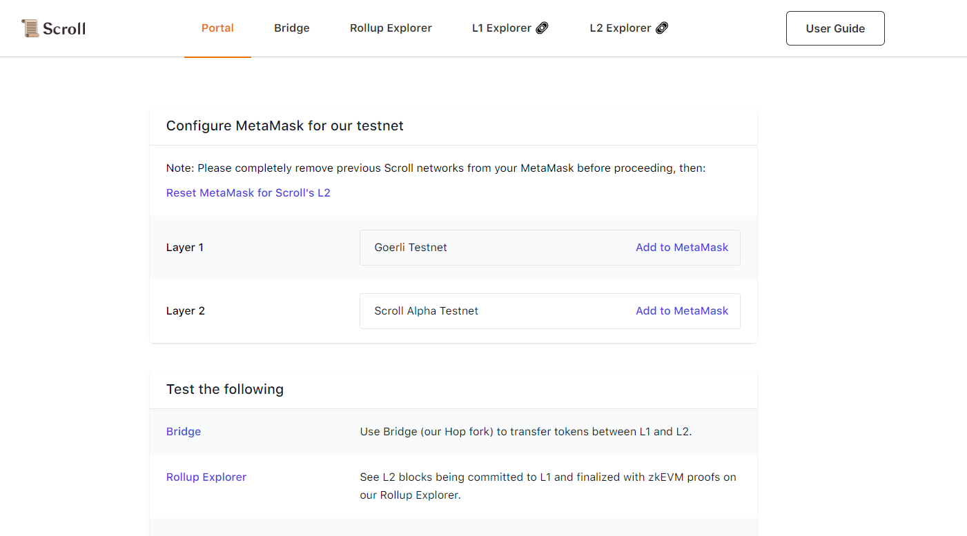The image size is (967, 536).
Task: Click the Scroll Alpha Testnet network field
Action: [549, 311]
